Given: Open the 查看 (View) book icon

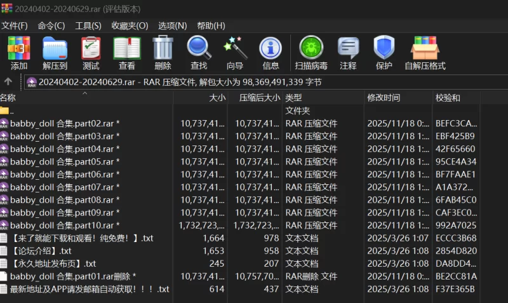Looking at the screenshot, I should click(127, 52).
